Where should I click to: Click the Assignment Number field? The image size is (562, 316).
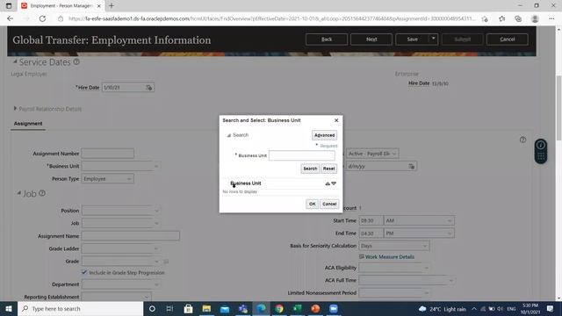pos(108,154)
